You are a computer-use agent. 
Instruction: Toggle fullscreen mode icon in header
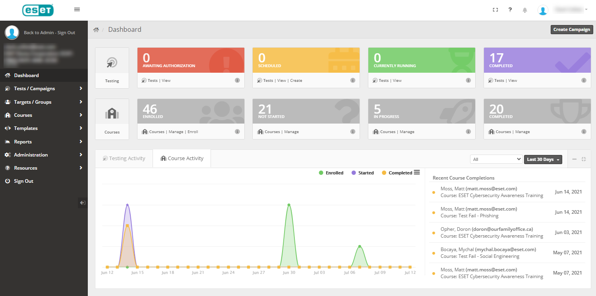click(495, 10)
